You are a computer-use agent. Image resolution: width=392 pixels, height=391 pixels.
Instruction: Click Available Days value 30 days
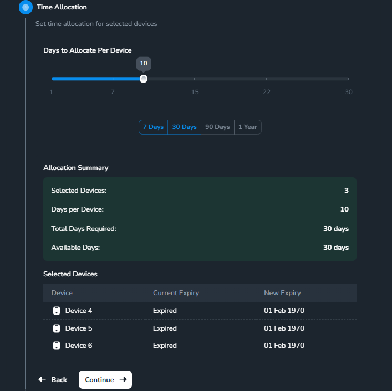tap(336, 248)
